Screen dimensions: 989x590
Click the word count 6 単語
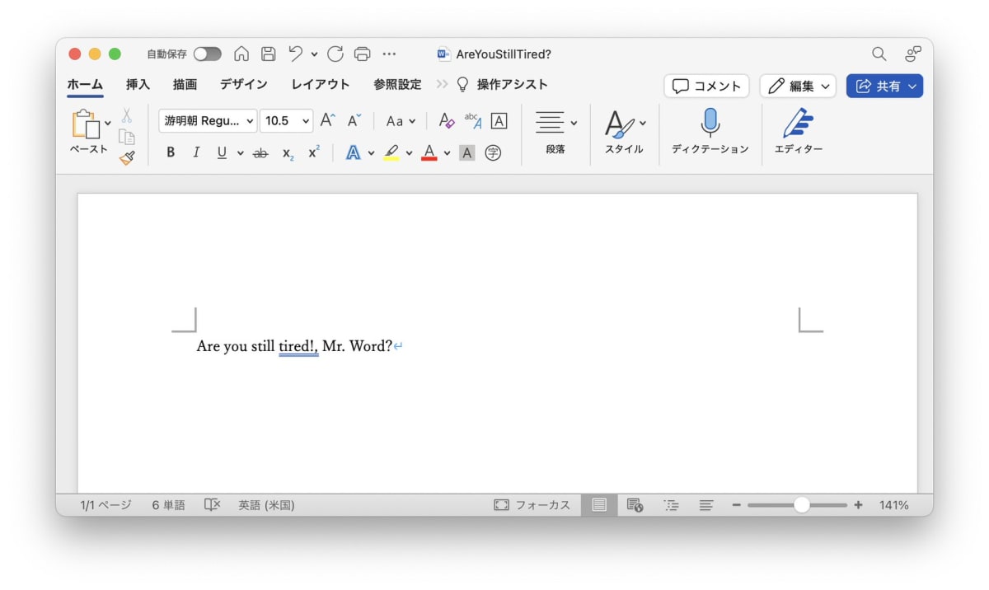(168, 505)
